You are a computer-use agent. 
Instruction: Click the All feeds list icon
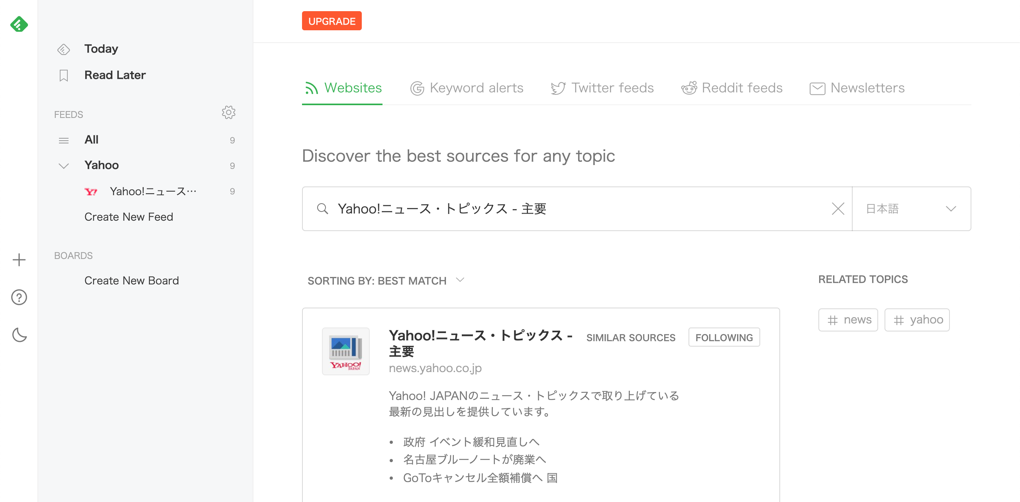tap(64, 140)
